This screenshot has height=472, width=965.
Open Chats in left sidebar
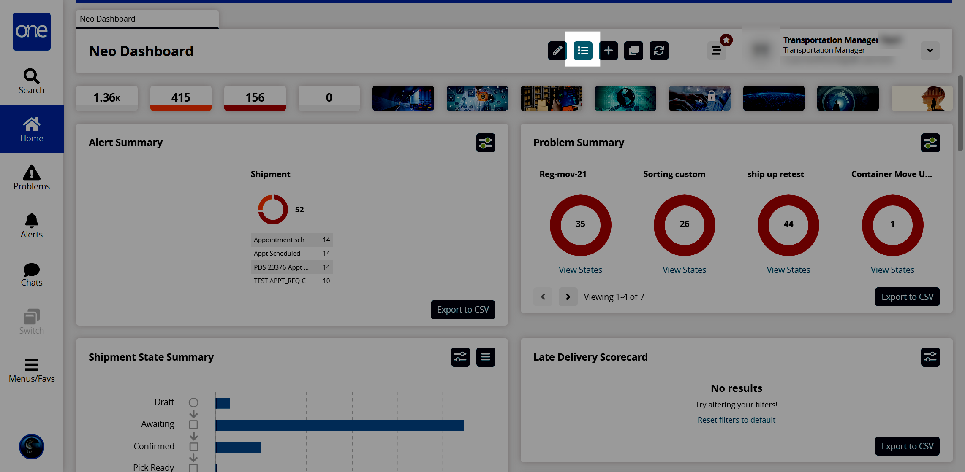(32, 274)
